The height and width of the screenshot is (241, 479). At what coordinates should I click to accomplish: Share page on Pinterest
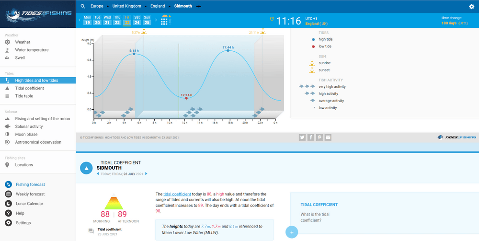click(x=319, y=138)
